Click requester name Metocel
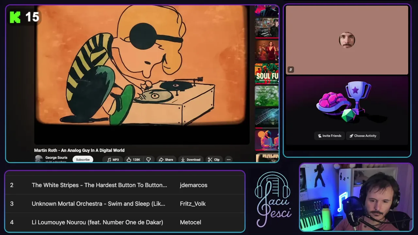The image size is (418, 235). pos(190,222)
